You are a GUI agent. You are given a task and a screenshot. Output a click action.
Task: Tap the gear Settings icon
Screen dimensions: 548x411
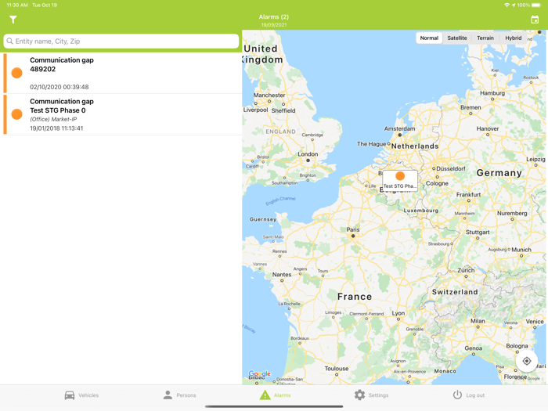click(x=359, y=395)
